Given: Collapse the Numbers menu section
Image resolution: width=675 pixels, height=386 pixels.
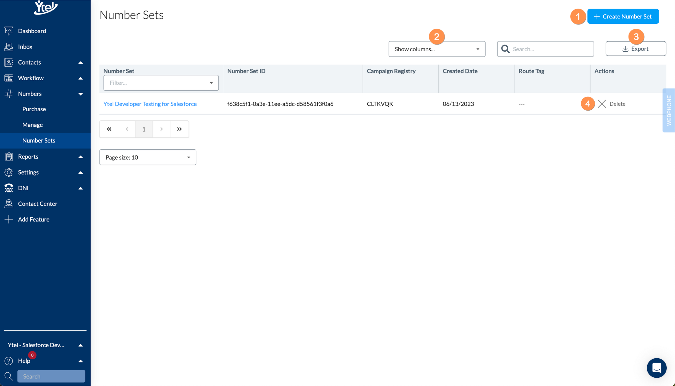Looking at the screenshot, I should click(x=80, y=94).
